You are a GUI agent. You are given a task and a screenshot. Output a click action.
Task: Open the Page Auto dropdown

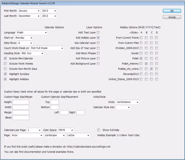tap(27, 135)
